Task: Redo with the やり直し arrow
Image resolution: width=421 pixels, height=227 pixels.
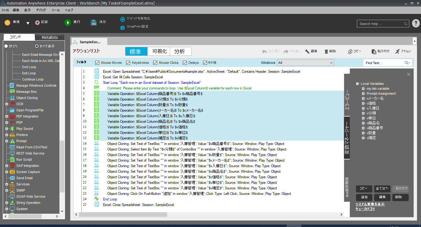Action: (286, 52)
